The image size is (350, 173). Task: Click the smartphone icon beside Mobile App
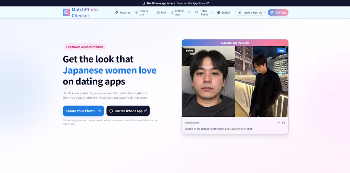[x=172, y=12]
